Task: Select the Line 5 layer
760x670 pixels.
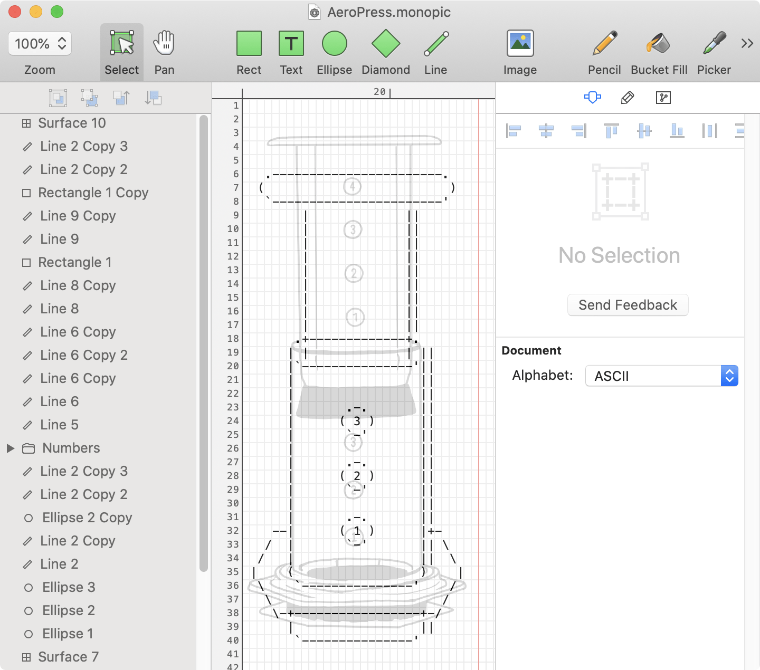Action: tap(99, 425)
